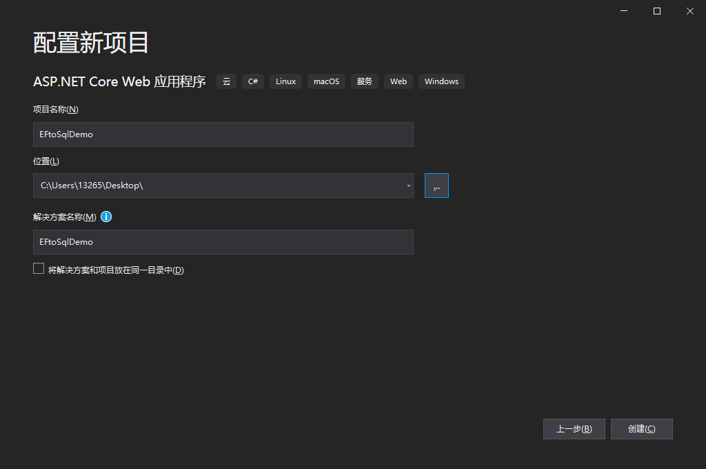
Task: Browse for location with the ellipsis button
Action: tap(436, 186)
